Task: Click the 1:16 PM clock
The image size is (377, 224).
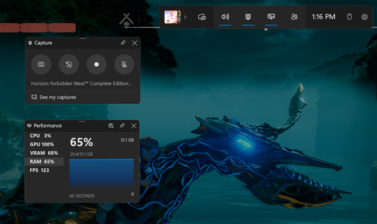Action: tap(323, 17)
